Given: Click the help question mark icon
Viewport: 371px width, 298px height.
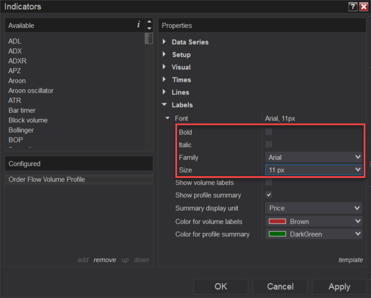Looking at the screenshot, I should [x=353, y=7].
